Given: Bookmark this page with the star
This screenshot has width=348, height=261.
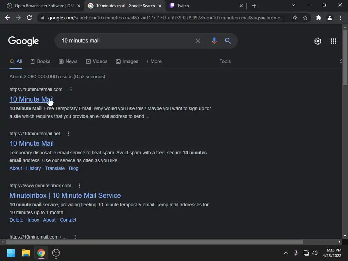Looking at the screenshot, I should click(x=305, y=18).
